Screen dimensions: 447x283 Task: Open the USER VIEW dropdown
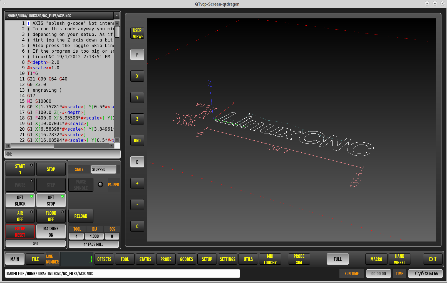[137, 33]
